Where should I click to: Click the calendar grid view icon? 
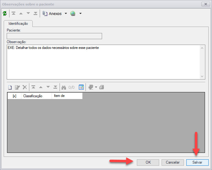tap(81, 87)
